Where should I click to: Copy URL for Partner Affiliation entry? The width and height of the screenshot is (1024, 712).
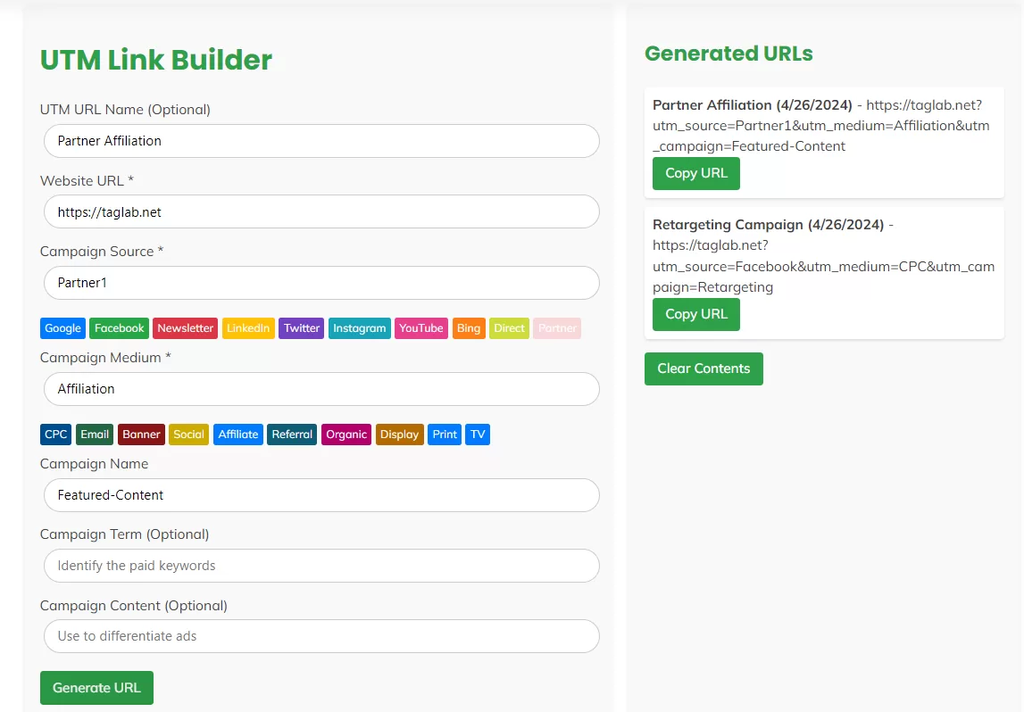(696, 174)
